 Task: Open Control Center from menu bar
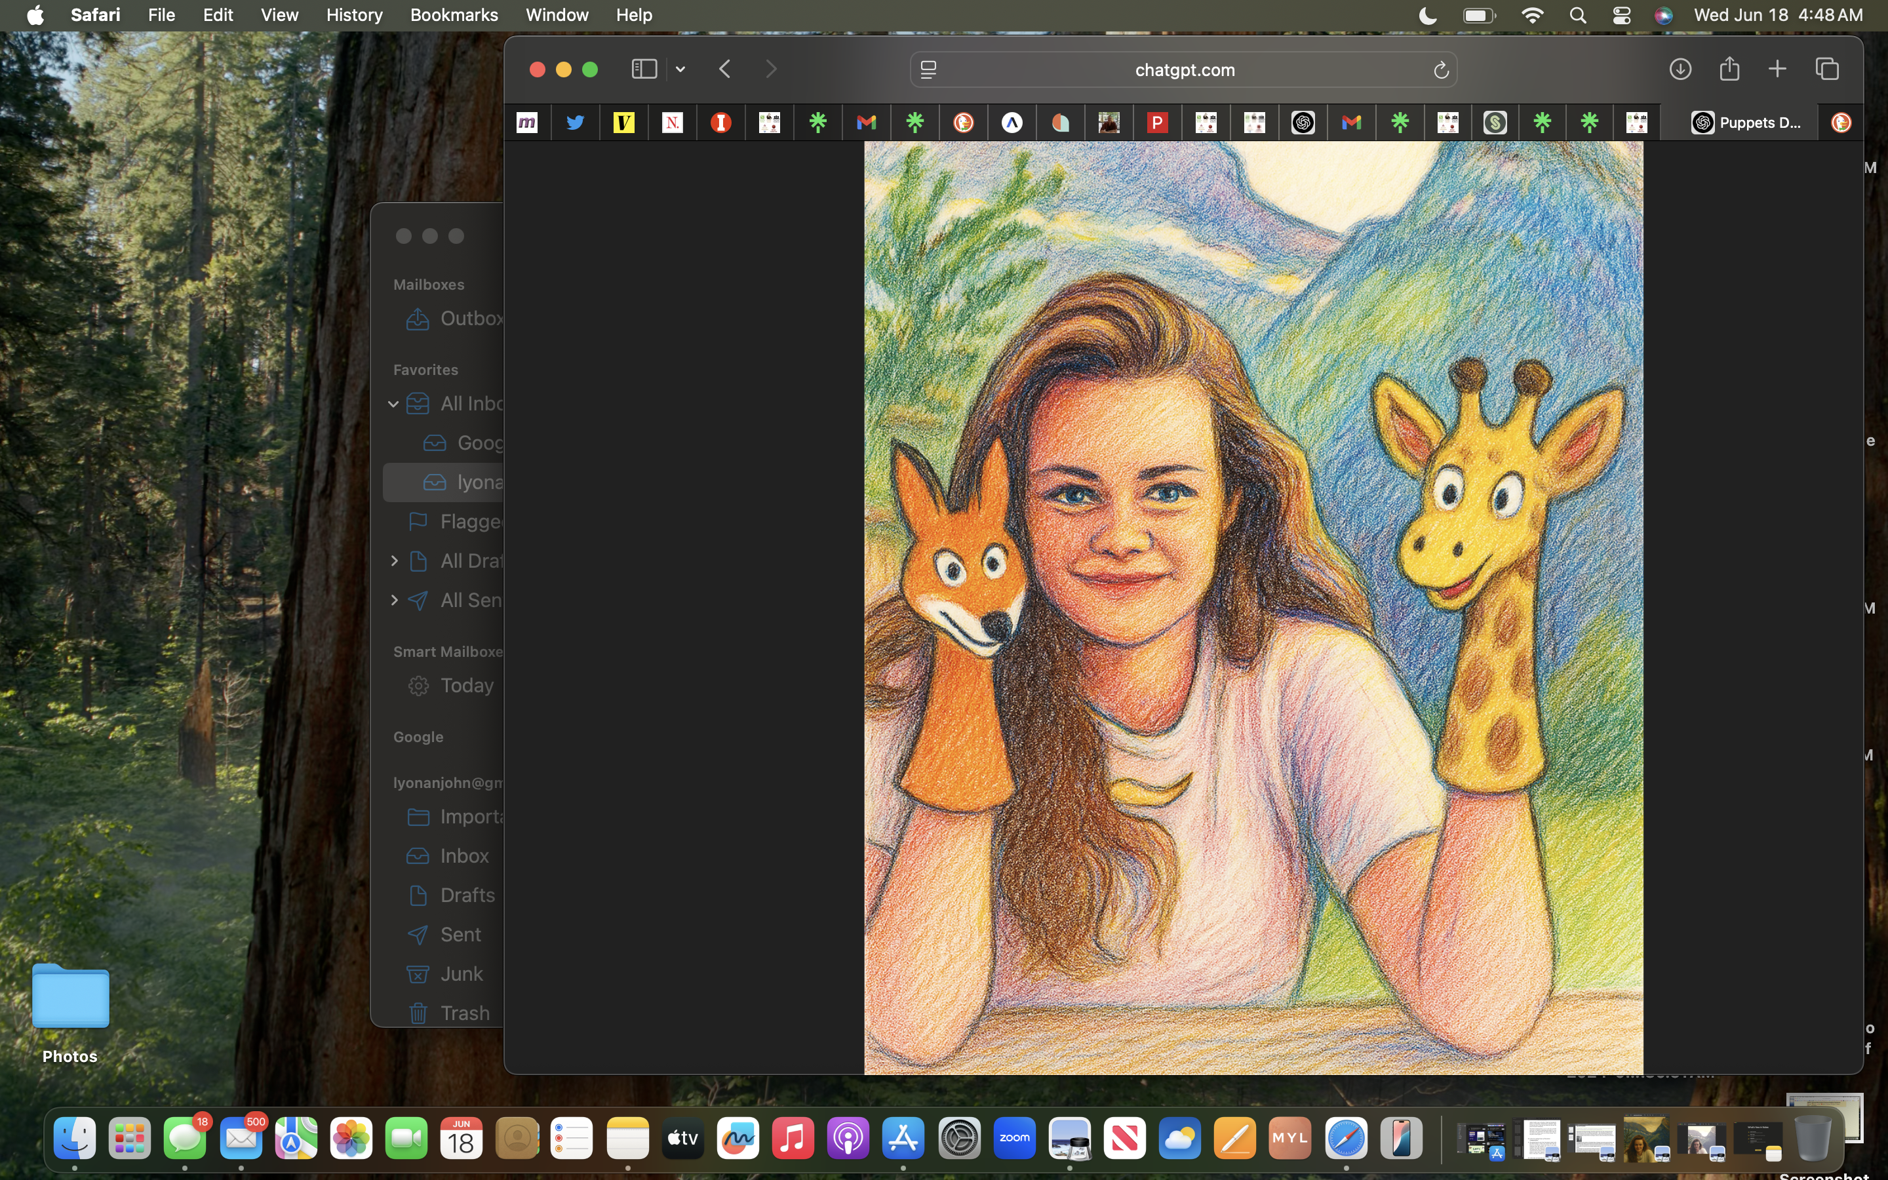(1621, 15)
